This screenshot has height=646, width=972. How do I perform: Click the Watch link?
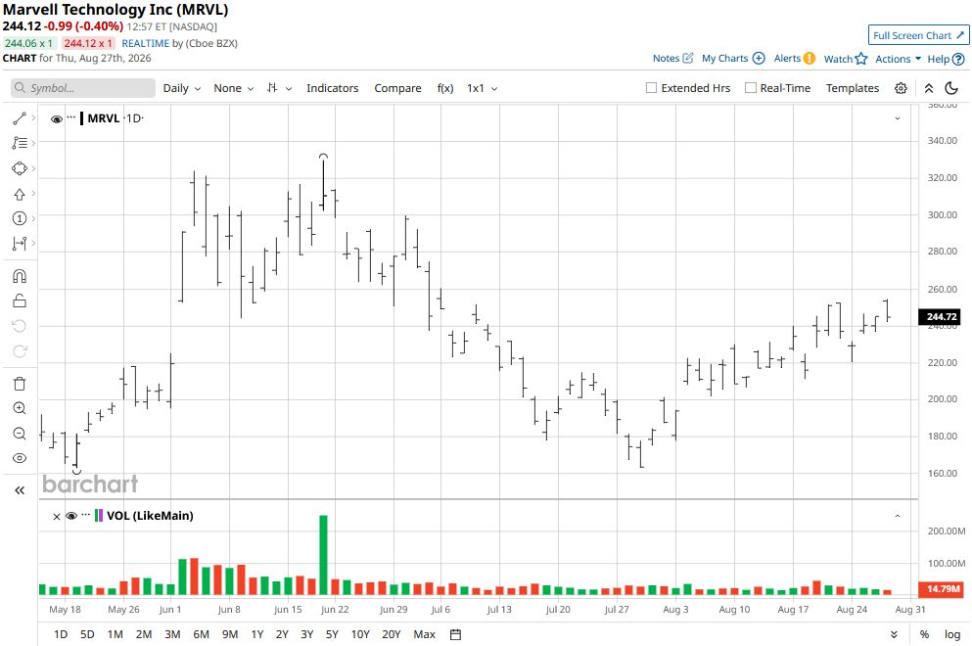coord(838,59)
